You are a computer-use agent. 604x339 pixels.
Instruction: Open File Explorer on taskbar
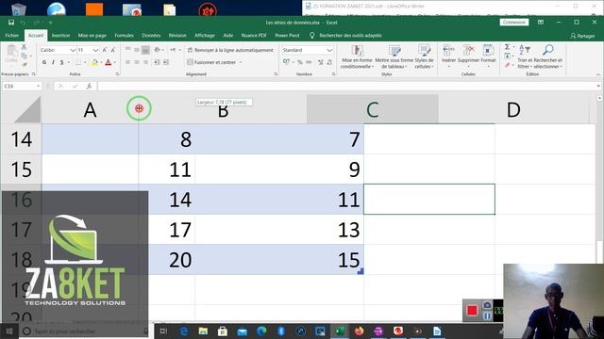(x=203, y=331)
